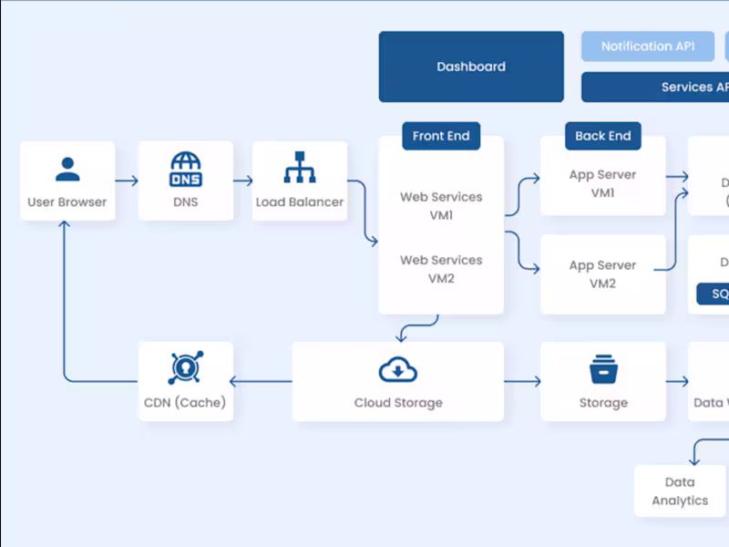
Task: Expand the Web Services VM1 node
Action: coord(441,206)
